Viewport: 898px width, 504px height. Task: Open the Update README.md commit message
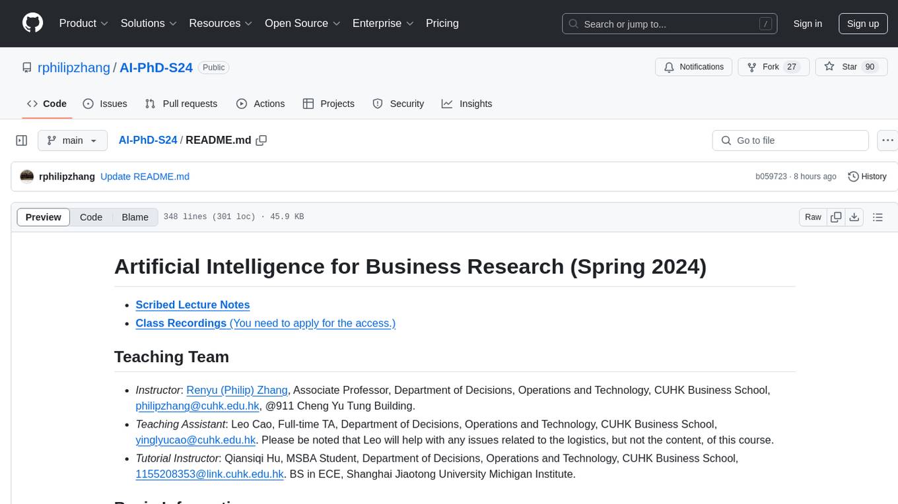[145, 177]
